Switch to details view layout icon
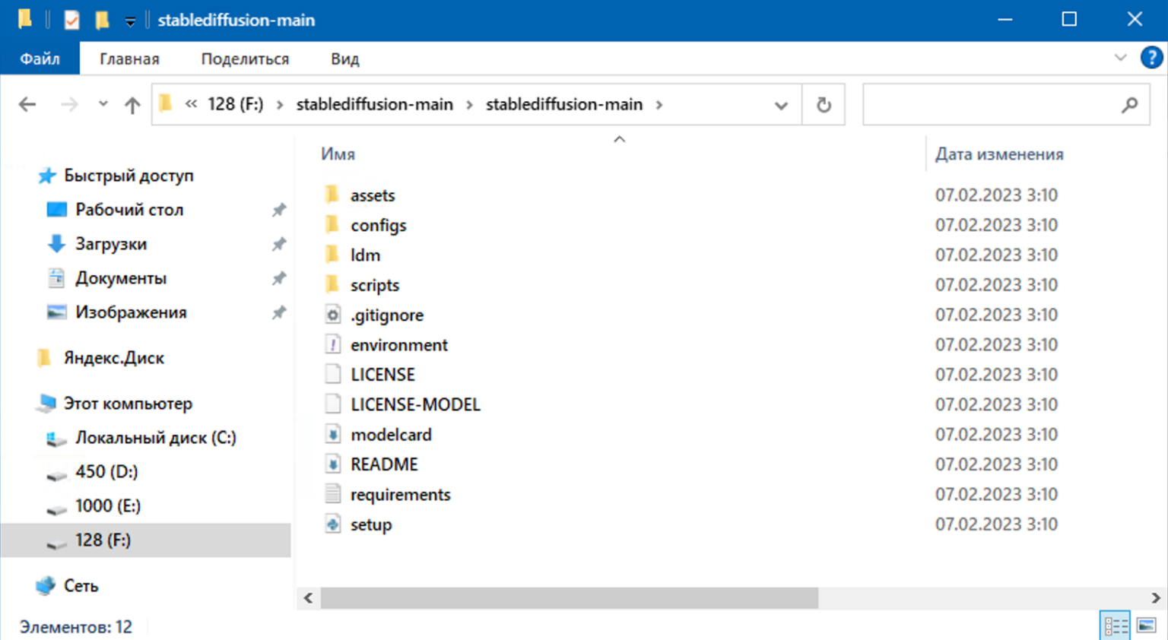Screen dimensions: 1168x640 1116,626
